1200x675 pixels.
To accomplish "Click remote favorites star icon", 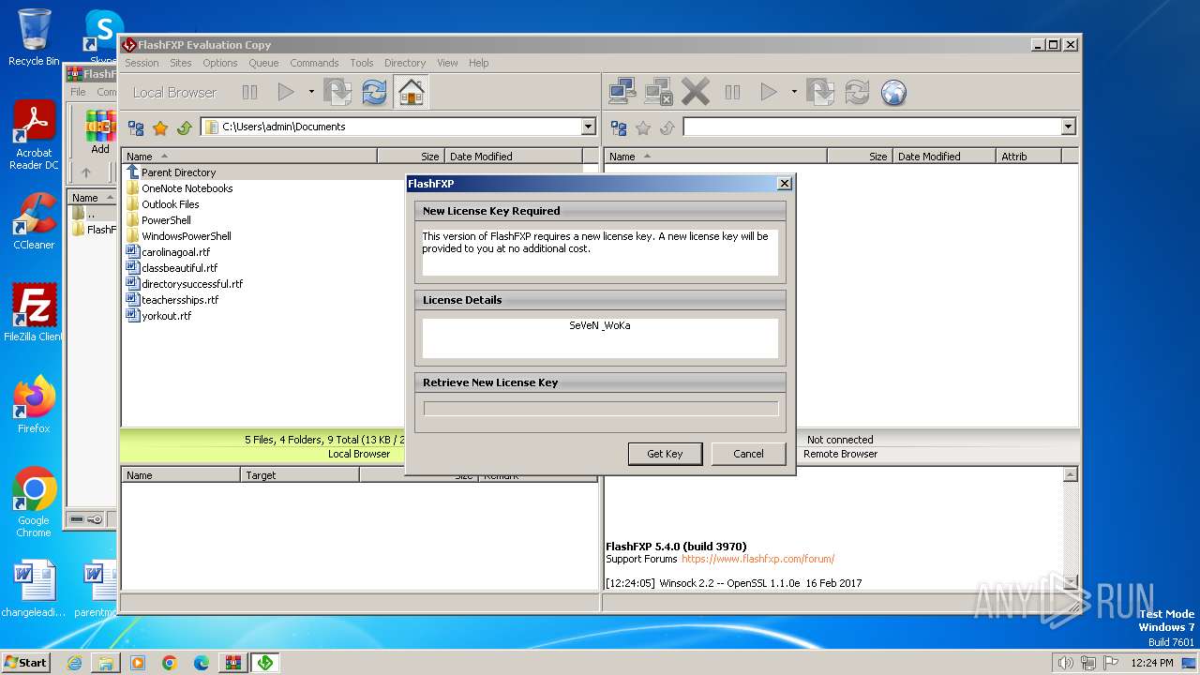I will pyautogui.click(x=643, y=127).
